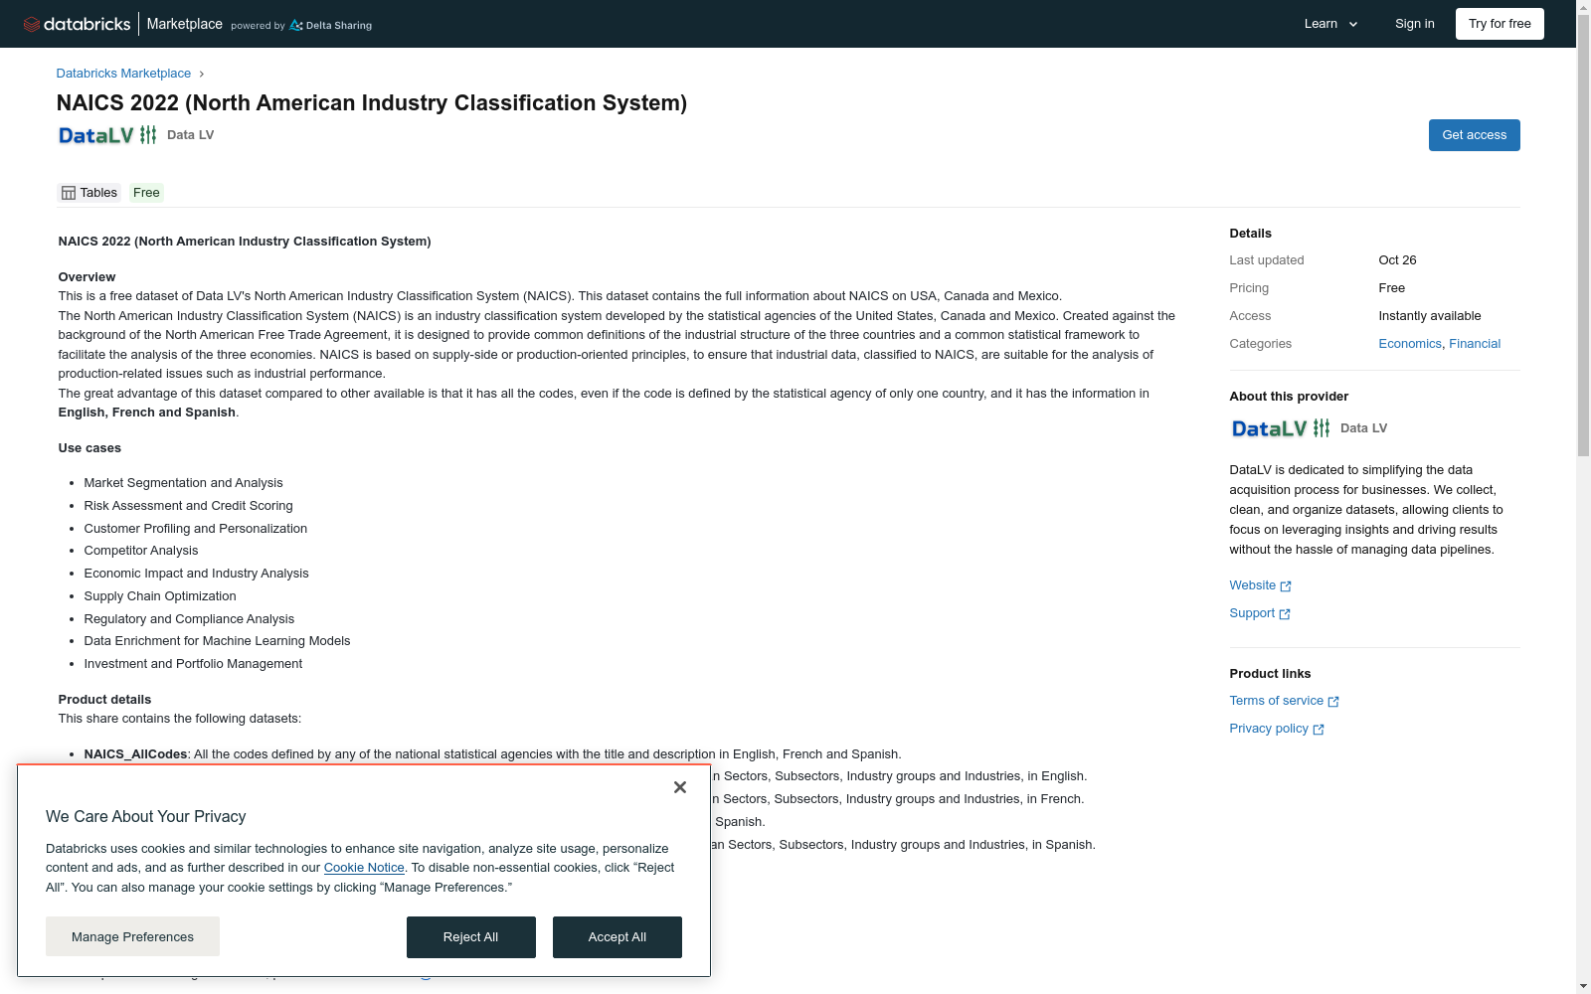Screen dimensions: 1591x994
Task: Click external link icon beside Terms of service
Action: pyautogui.click(x=1333, y=702)
